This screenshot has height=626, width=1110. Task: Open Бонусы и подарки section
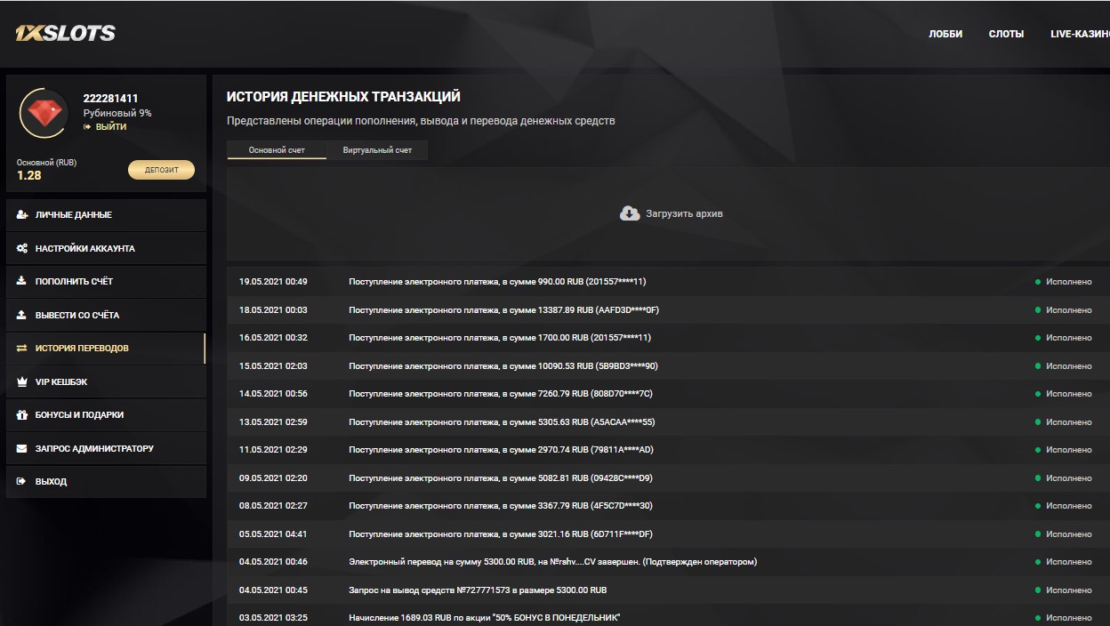(106, 415)
